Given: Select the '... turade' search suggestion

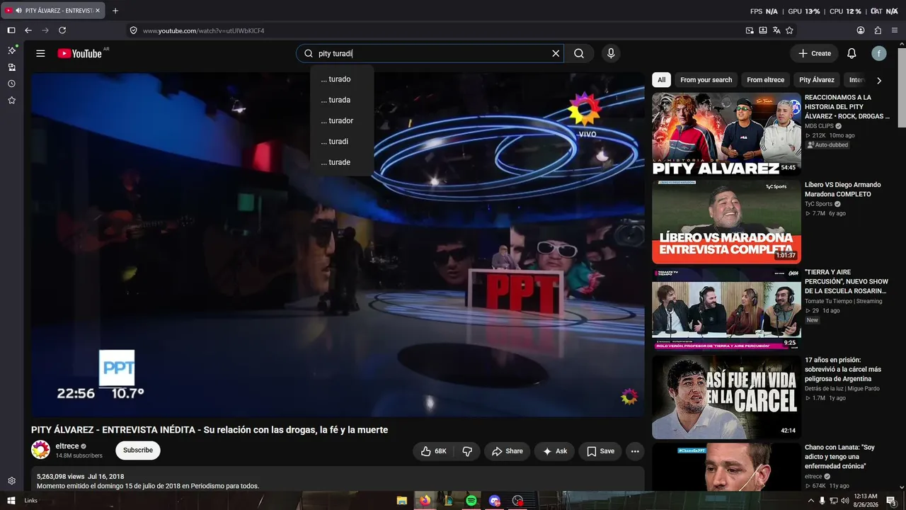Looking at the screenshot, I should pyautogui.click(x=342, y=162).
